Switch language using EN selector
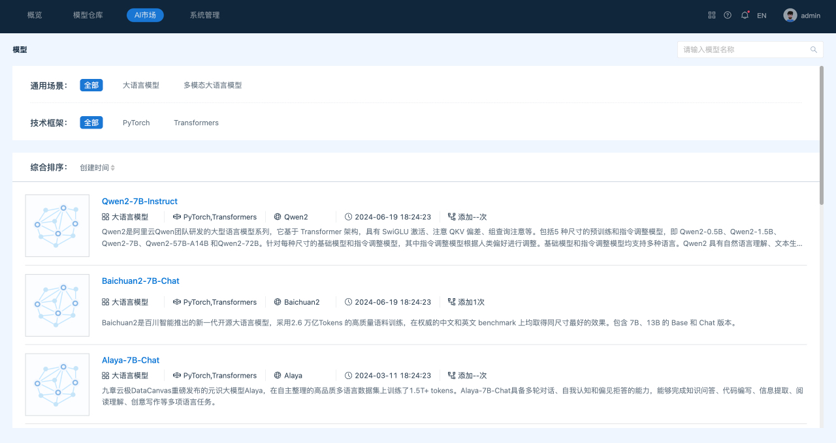836x443 pixels. [762, 15]
